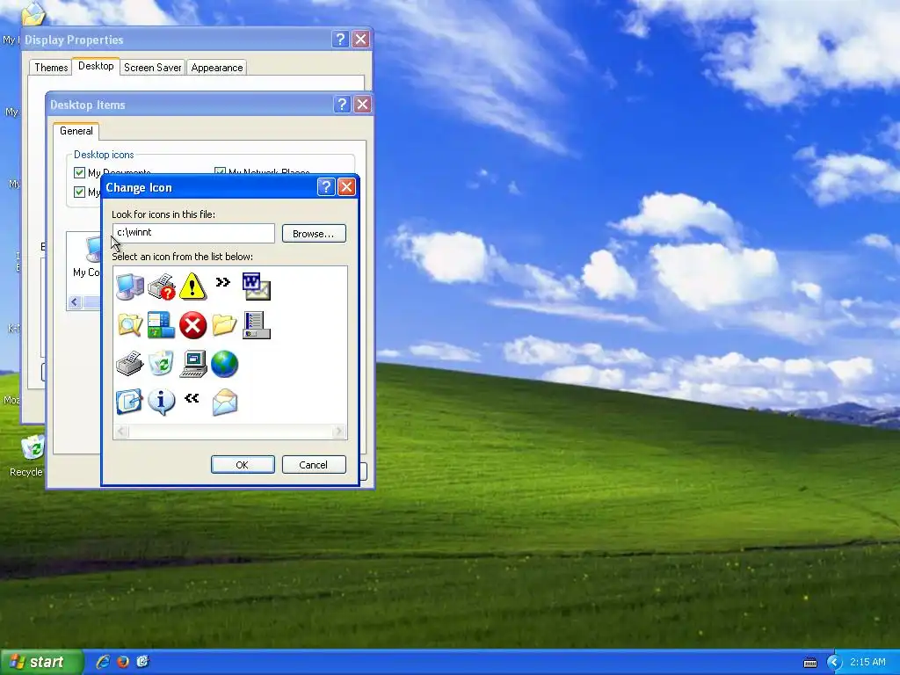The height and width of the screenshot is (675, 900).
Task: Choose the yellow warning triangle icon
Action: [x=192, y=286]
